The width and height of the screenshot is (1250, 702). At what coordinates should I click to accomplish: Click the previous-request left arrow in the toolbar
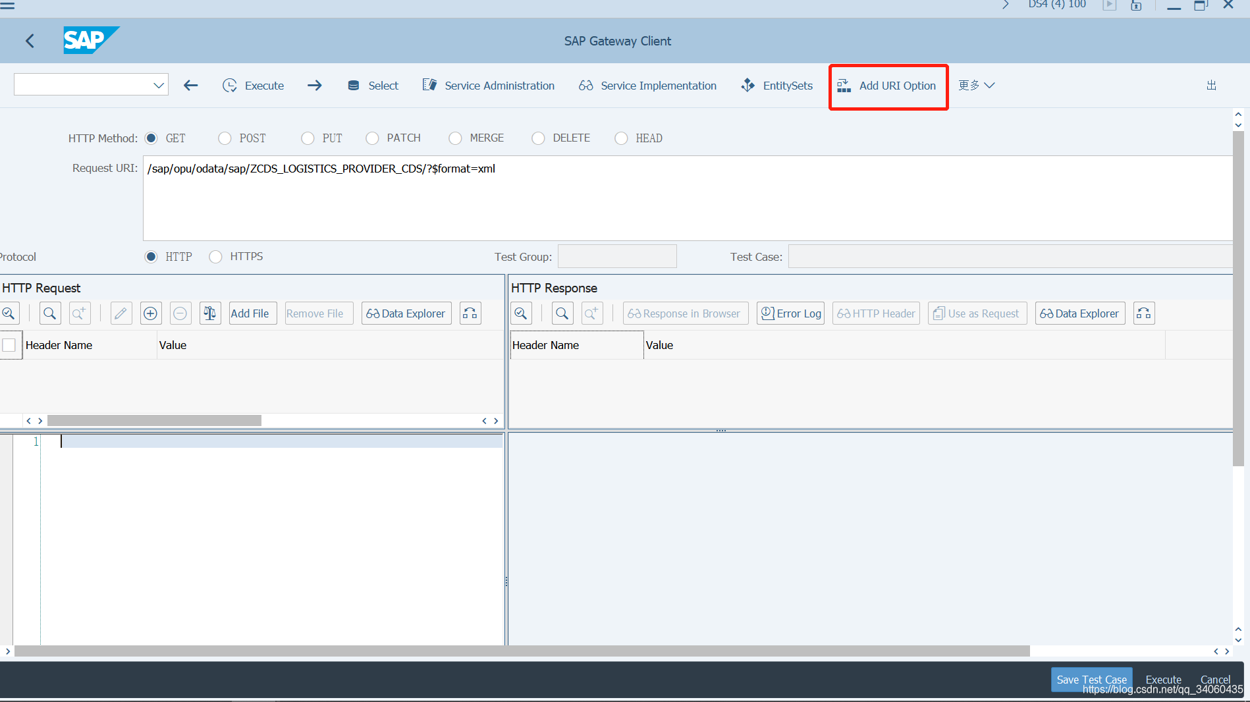pos(191,86)
